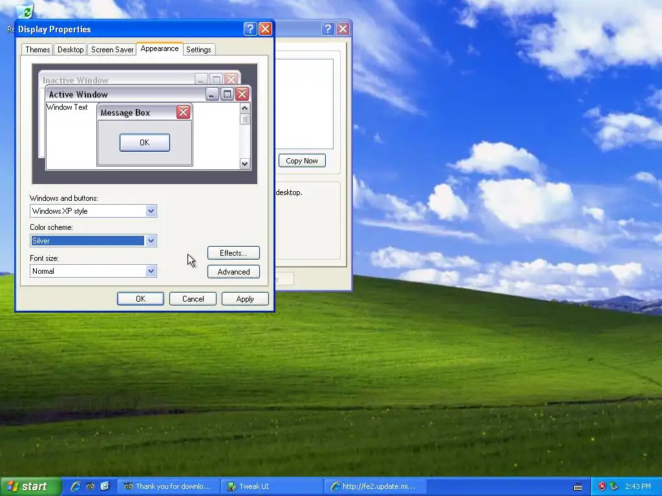Apply the display appearance changes
662x496 pixels.
click(245, 298)
